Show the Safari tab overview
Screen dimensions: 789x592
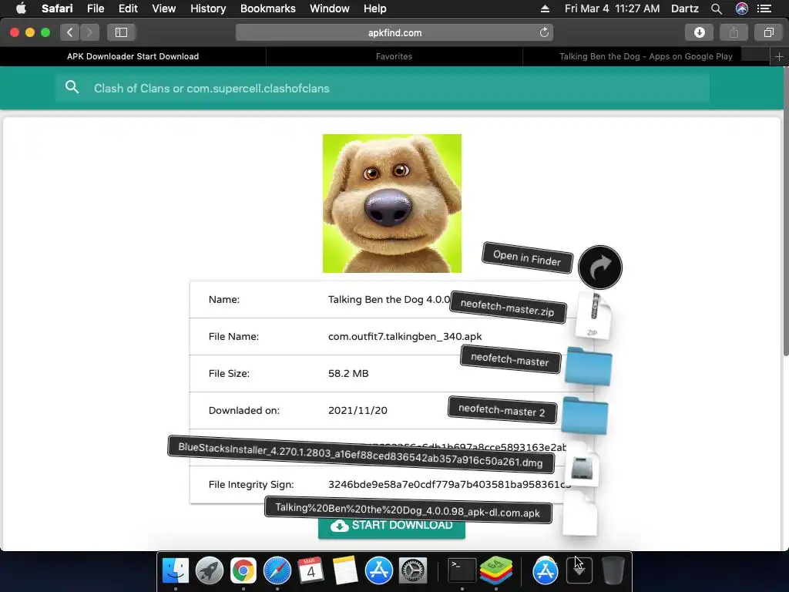coord(768,32)
